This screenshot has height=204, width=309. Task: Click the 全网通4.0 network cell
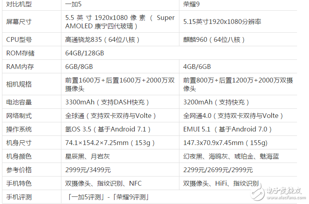233,116
